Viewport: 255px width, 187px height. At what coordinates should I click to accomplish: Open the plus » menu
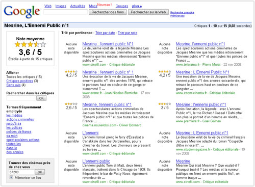[137, 6]
